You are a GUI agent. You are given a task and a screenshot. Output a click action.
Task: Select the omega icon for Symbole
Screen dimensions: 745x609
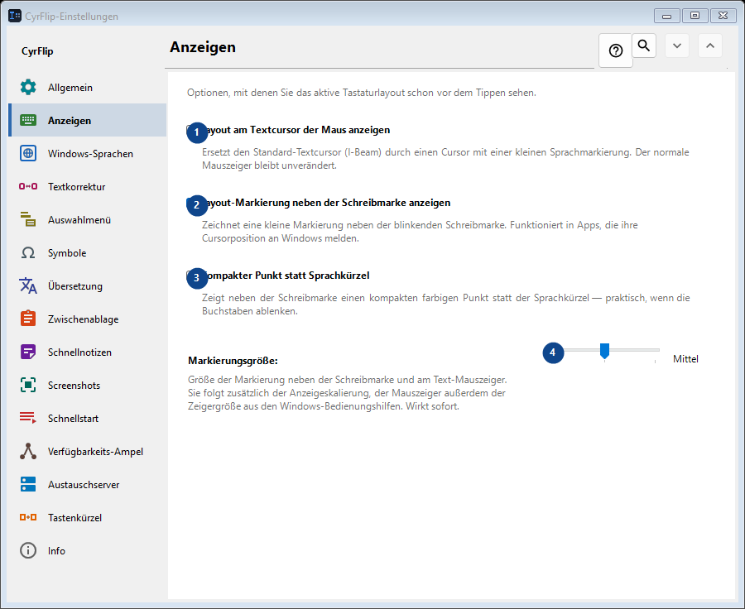(x=28, y=252)
